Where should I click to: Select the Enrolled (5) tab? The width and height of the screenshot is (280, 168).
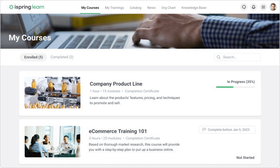[33, 57]
